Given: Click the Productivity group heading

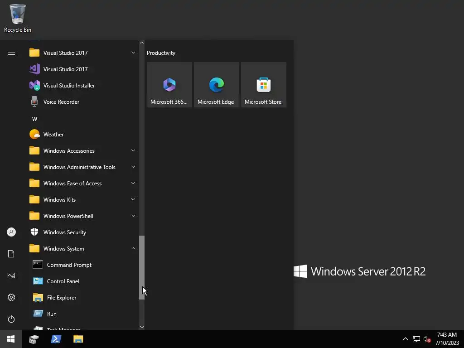Looking at the screenshot, I should click(x=161, y=53).
